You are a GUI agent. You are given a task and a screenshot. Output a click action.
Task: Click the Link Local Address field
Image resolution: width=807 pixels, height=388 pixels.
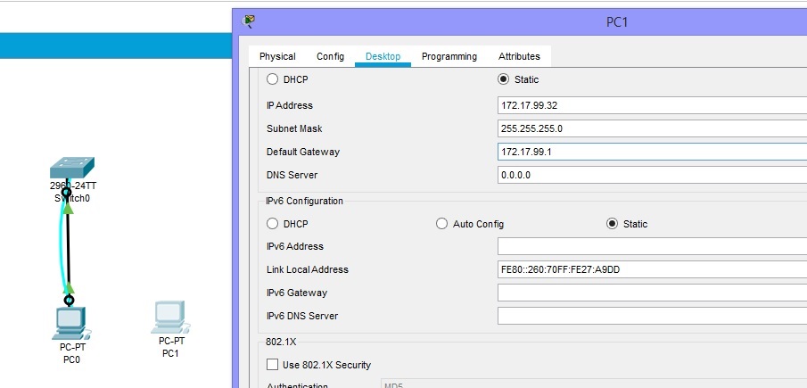point(651,269)
